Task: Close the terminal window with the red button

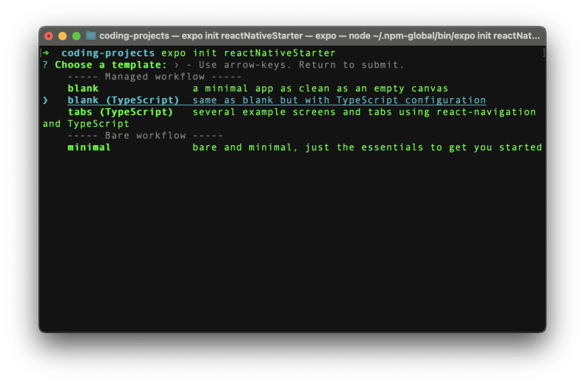Action: (x=49, y=36)
